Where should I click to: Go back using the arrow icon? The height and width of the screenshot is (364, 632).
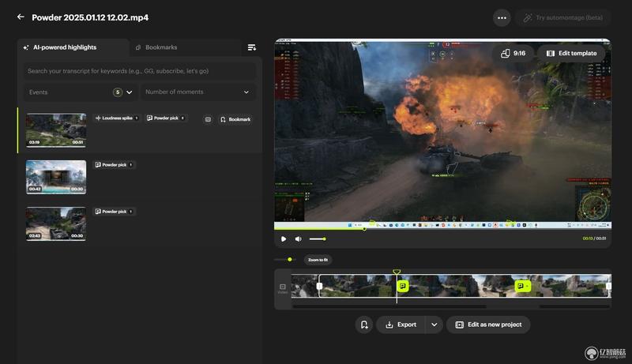coord(21,17)
